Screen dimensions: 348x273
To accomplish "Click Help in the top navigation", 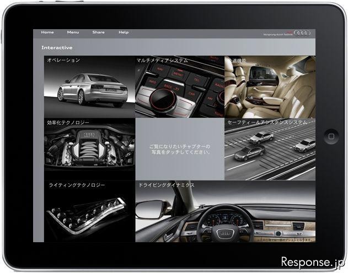I will pyautogui.click(x=124, y=32).
